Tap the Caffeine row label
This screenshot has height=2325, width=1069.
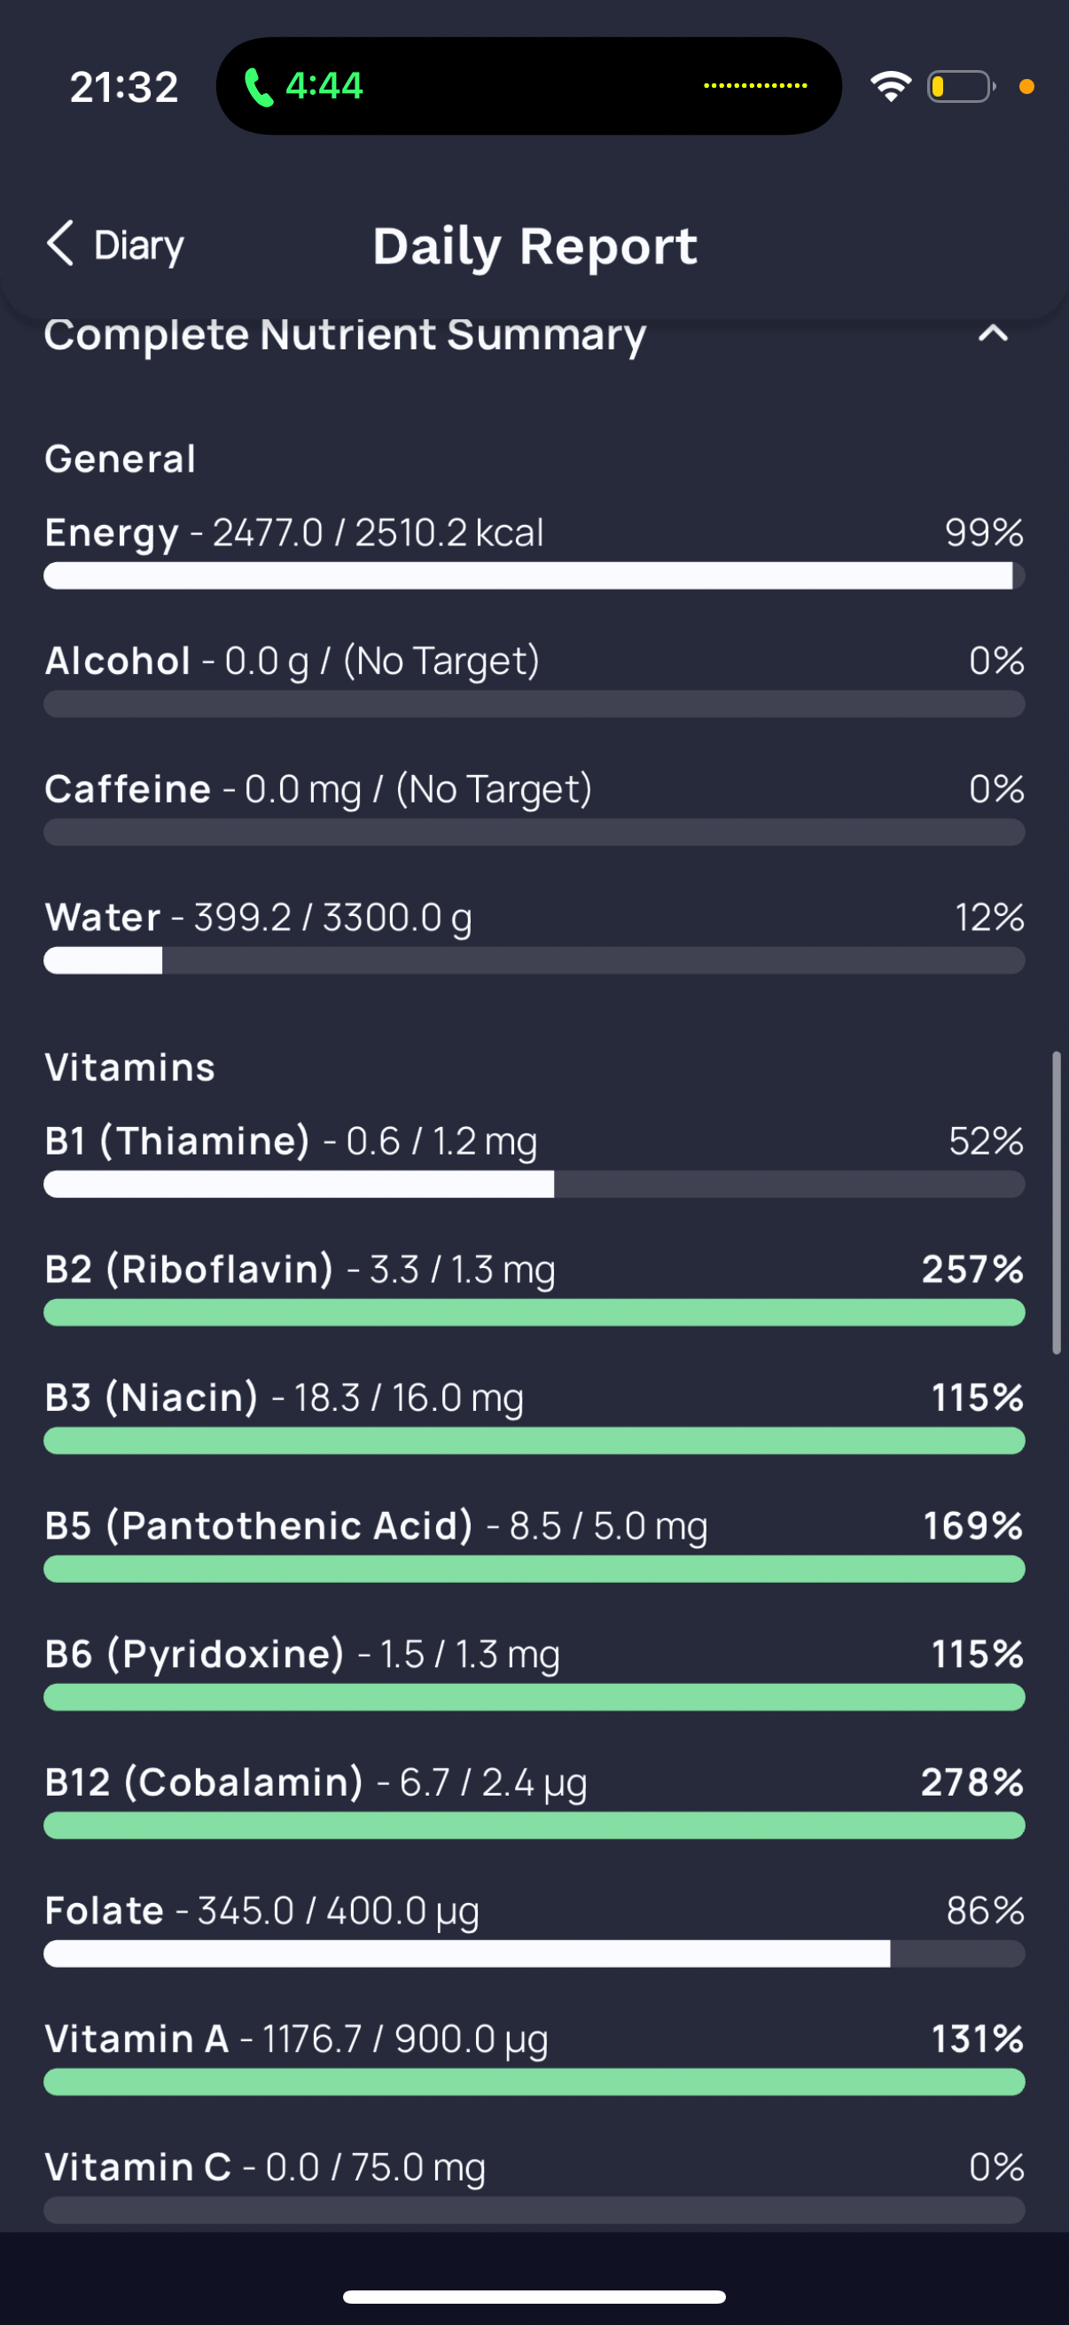click(x=129, y=789)
